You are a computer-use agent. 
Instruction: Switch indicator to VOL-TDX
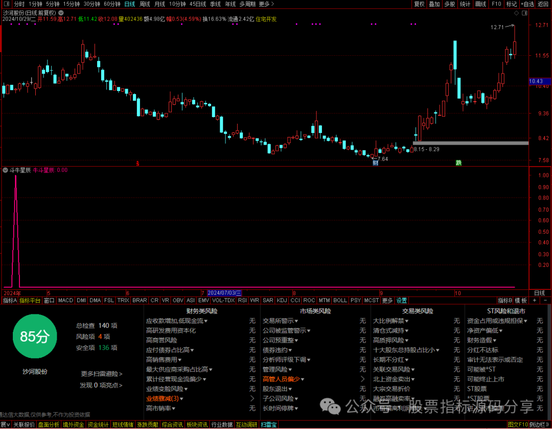tap(223, 301)
